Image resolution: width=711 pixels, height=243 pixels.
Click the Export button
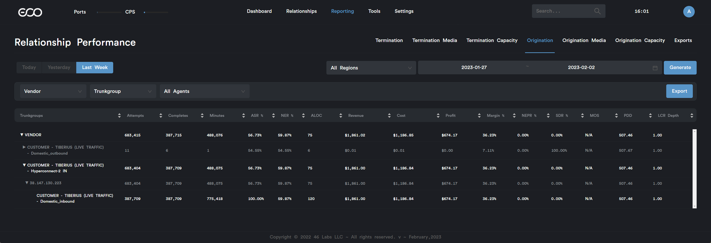[x=679, y=91]
